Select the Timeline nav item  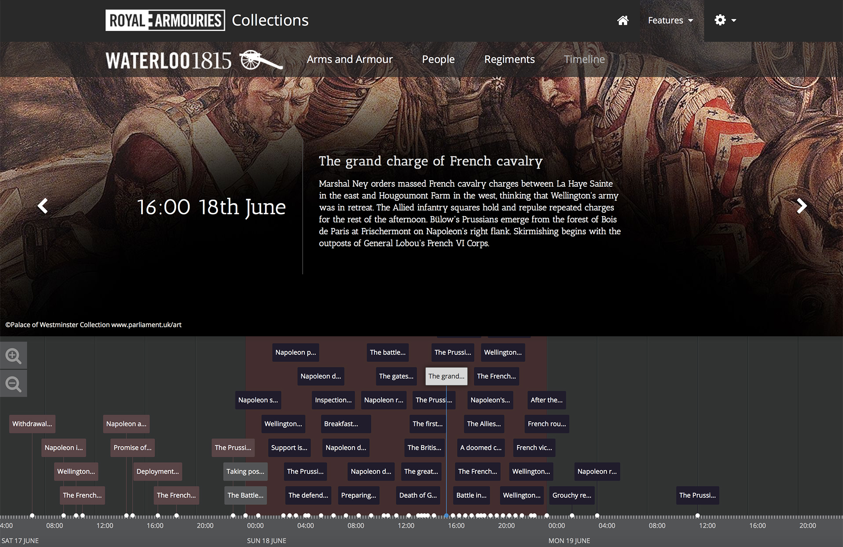point(584,59)
